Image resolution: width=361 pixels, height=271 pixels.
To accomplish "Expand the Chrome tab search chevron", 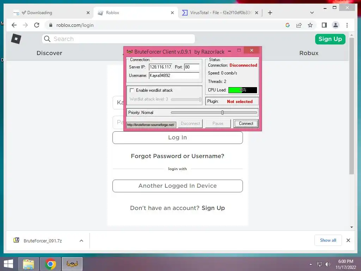I will [x=312, y=13].
